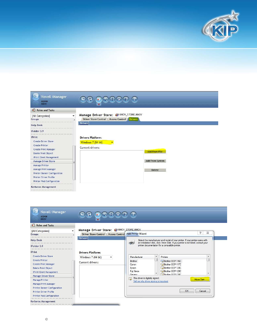
Task: Click View Objects magnifier icon, wizard screenshot
Action: click(105, 215)
